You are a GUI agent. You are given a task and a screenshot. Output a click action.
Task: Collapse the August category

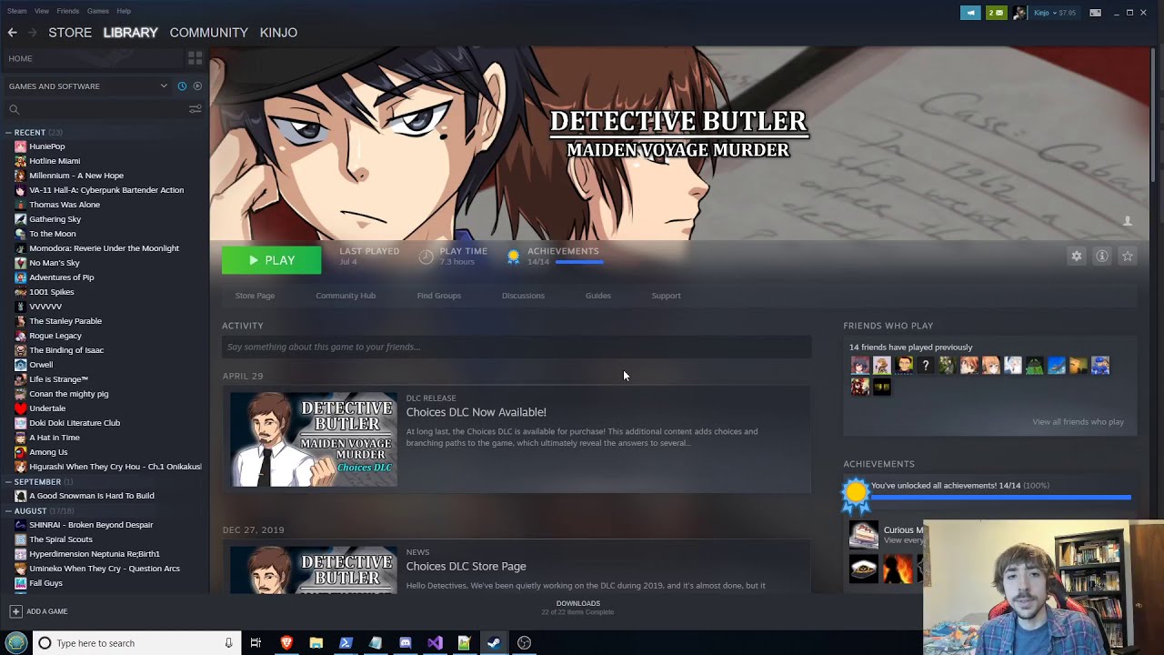pyautogui.click(x=8, y=511)
